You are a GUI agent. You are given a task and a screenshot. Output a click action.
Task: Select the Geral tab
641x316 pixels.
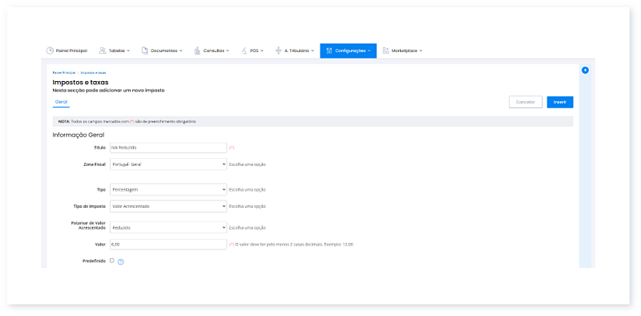62,102
